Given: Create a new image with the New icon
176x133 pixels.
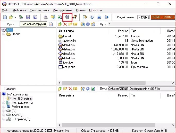Looking at the screenshot, I should click(5, 17).
